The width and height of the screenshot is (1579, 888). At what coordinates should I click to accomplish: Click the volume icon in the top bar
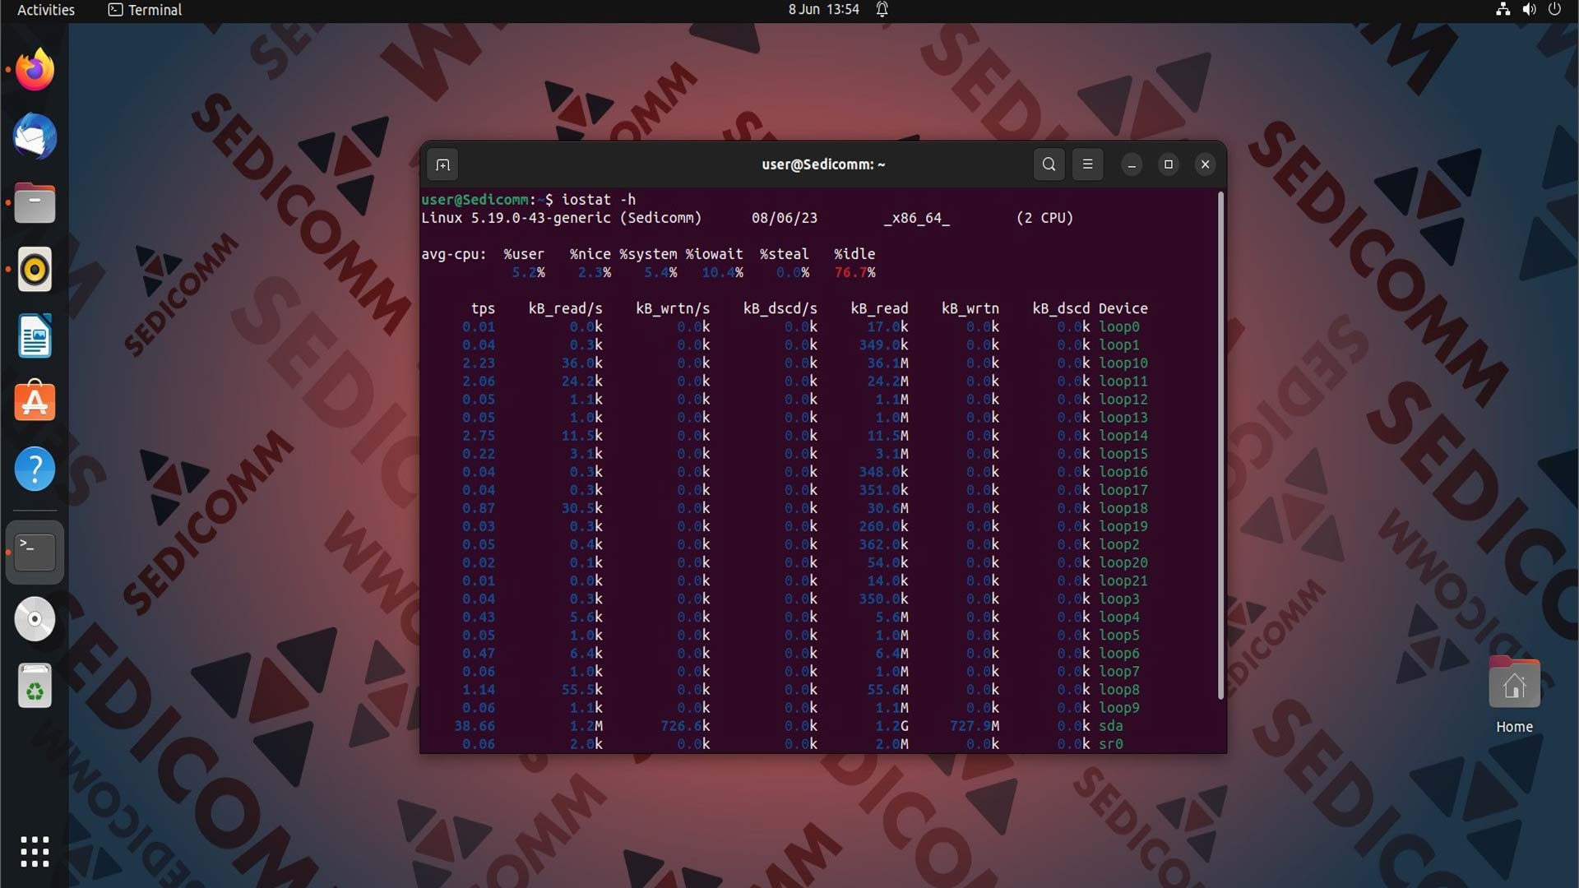1529,10
